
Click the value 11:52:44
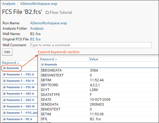pyautogui.click(x=97, y=80)
